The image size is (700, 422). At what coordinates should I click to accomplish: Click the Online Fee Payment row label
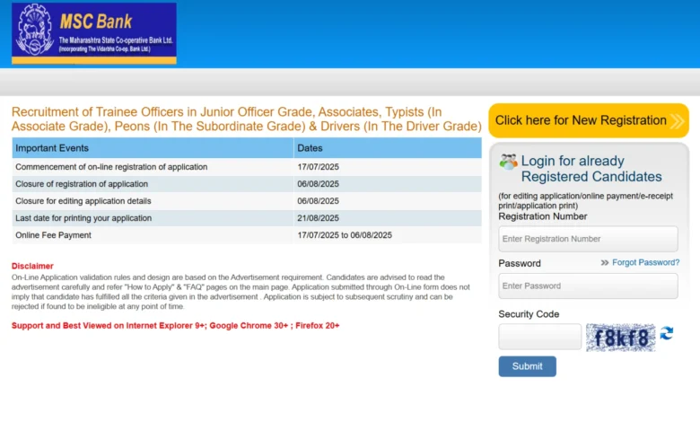pos(53,235)
